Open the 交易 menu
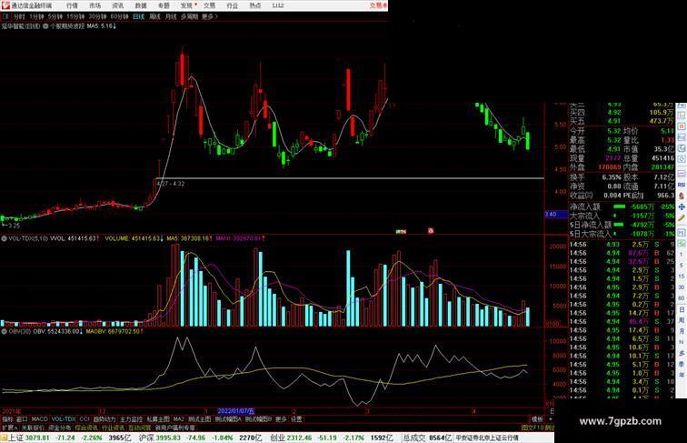This screenshot has width=687, height=443. pyautogui.click(x=209, y=5)
